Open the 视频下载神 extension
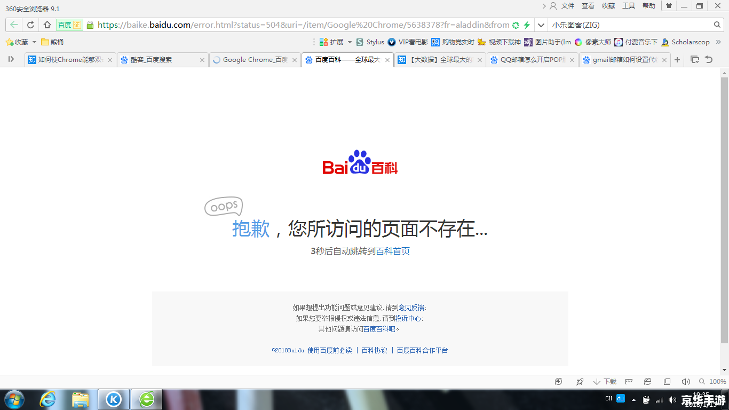Image resolution: width=729 pixels, height=410 pixels. (499, 42)
